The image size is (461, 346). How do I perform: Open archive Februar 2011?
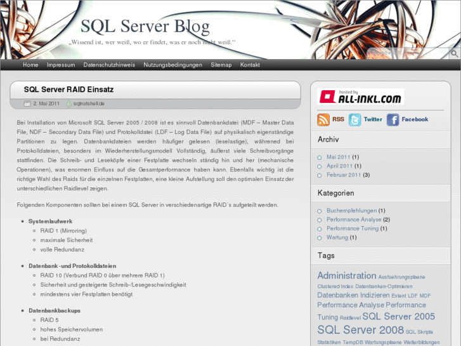[344, 175]
